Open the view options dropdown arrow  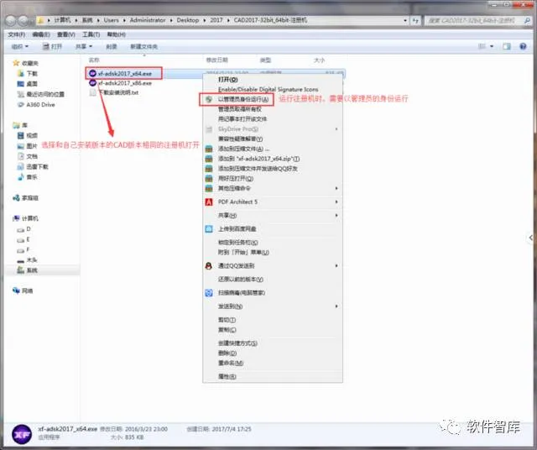492,46
